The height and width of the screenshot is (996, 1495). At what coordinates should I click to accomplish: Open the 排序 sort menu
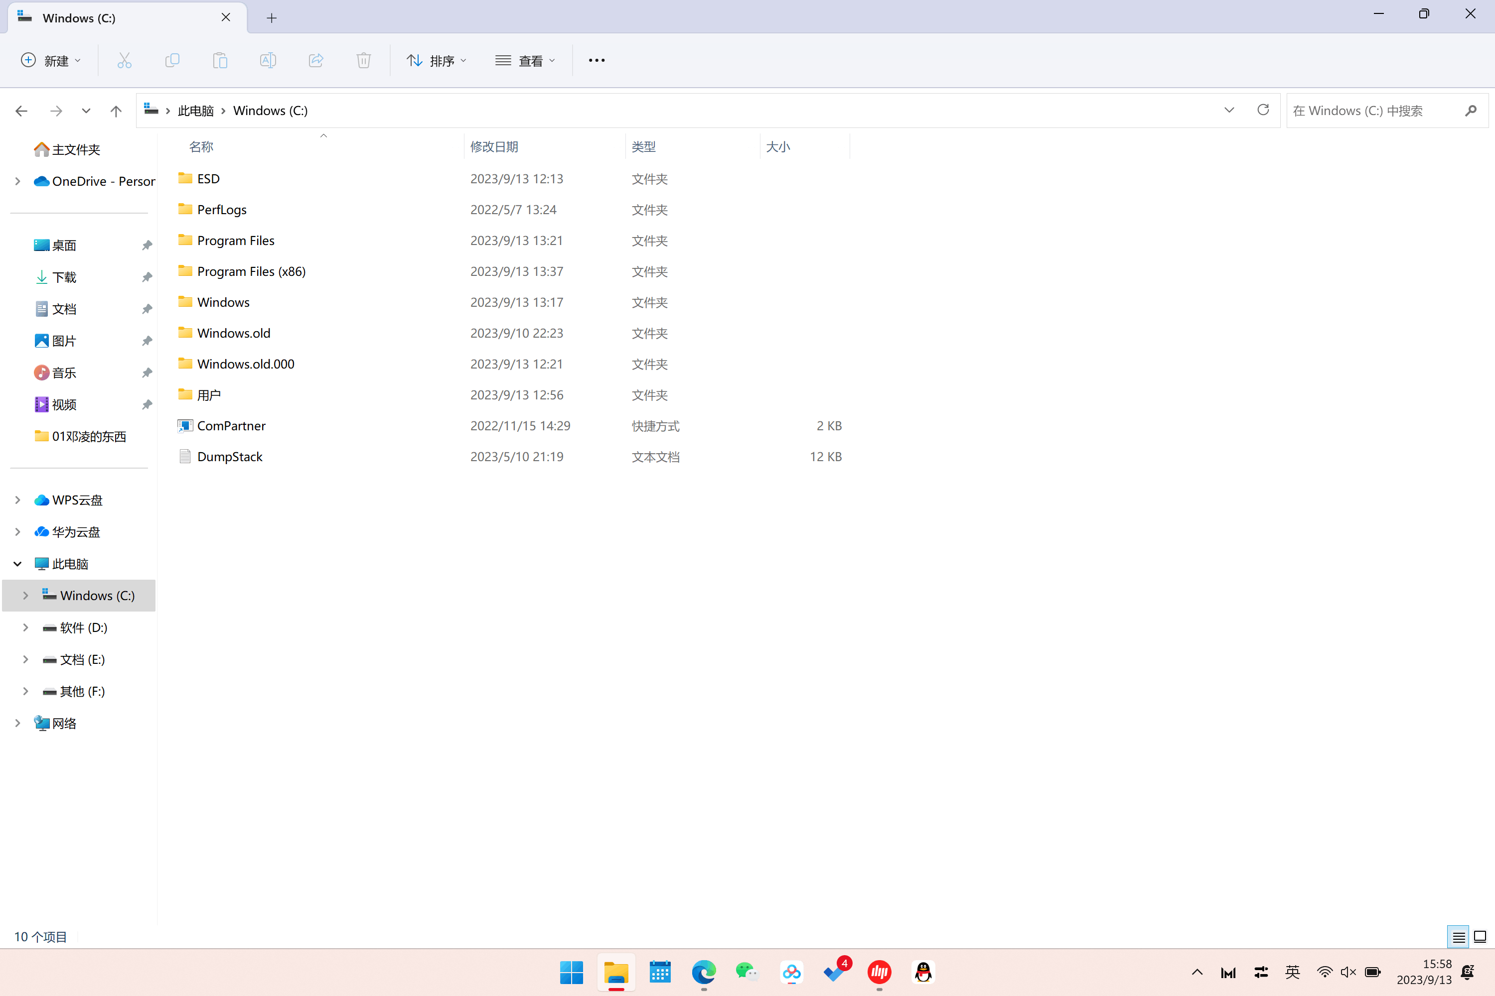pyautogui.click(x=437, y=60)
